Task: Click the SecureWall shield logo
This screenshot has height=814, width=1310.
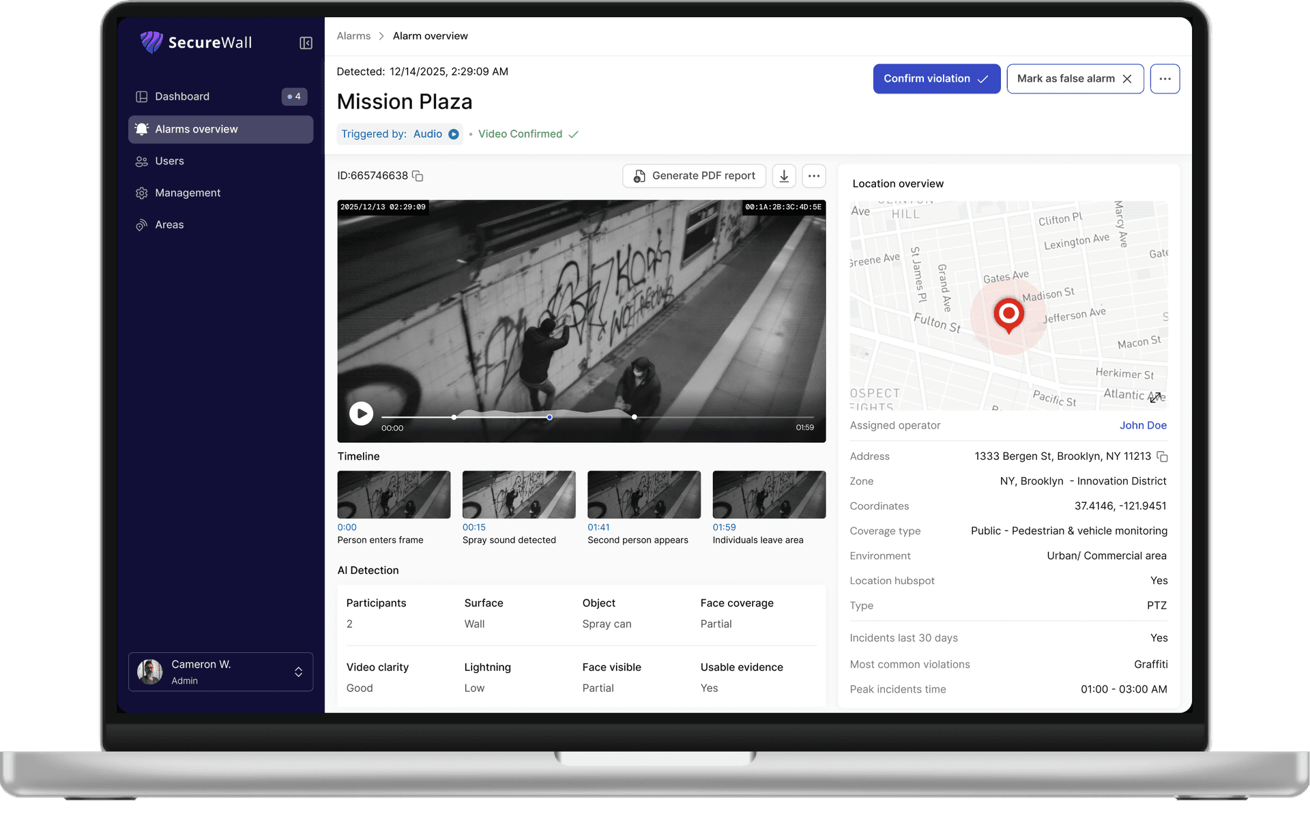Action: coord(151,42)
